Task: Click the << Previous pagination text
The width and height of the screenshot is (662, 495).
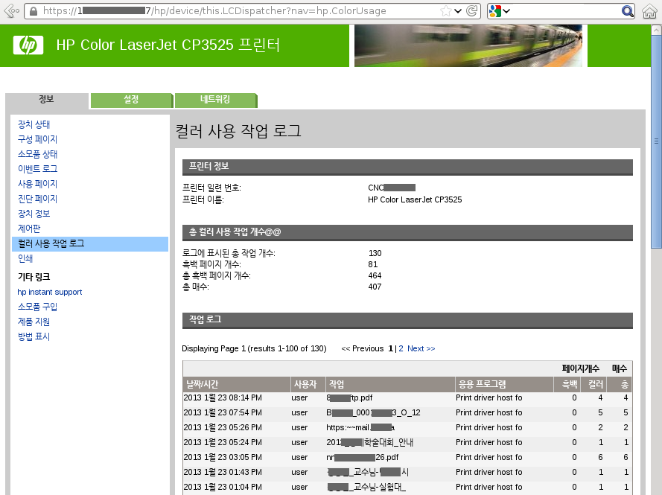Action: 362,348
